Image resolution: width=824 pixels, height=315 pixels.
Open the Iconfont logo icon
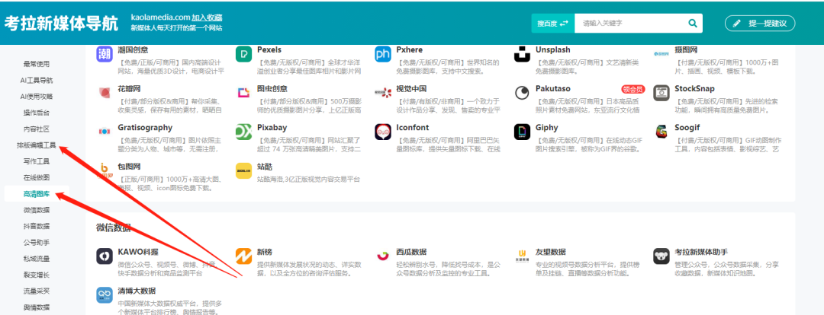tap(383, 132)
